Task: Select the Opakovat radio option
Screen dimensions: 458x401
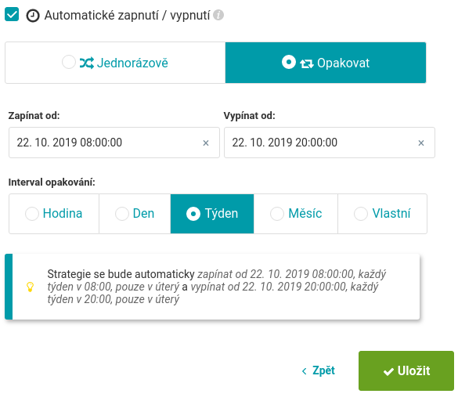Action: pos(326,63)
